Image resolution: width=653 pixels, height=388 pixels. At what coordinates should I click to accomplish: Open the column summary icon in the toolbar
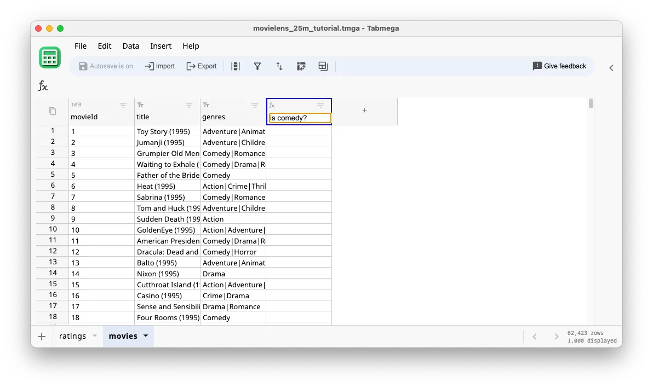[236, 66]
